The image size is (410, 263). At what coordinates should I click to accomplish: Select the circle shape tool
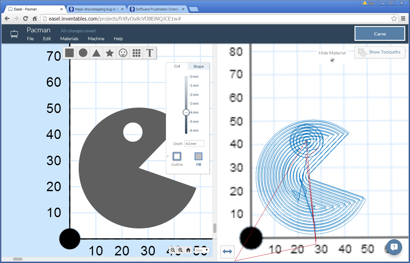[x=83, y=53]
